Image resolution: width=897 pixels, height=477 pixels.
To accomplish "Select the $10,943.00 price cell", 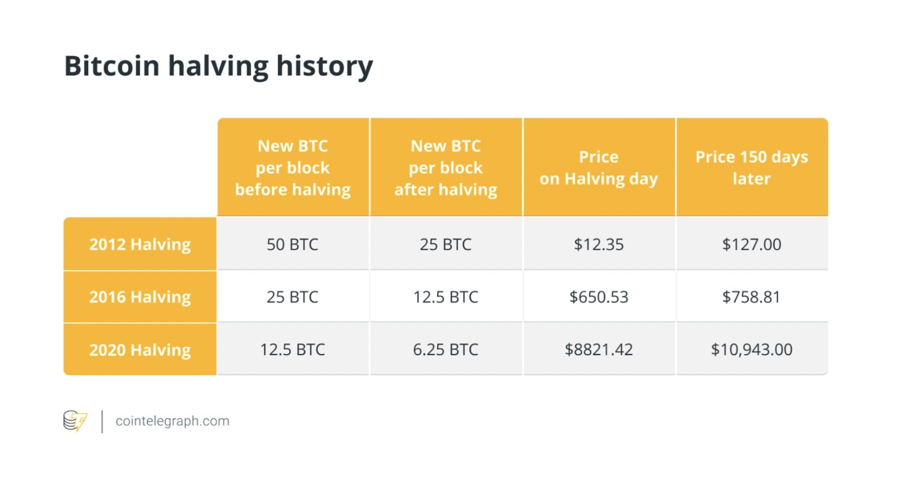I will coord(752,349).
